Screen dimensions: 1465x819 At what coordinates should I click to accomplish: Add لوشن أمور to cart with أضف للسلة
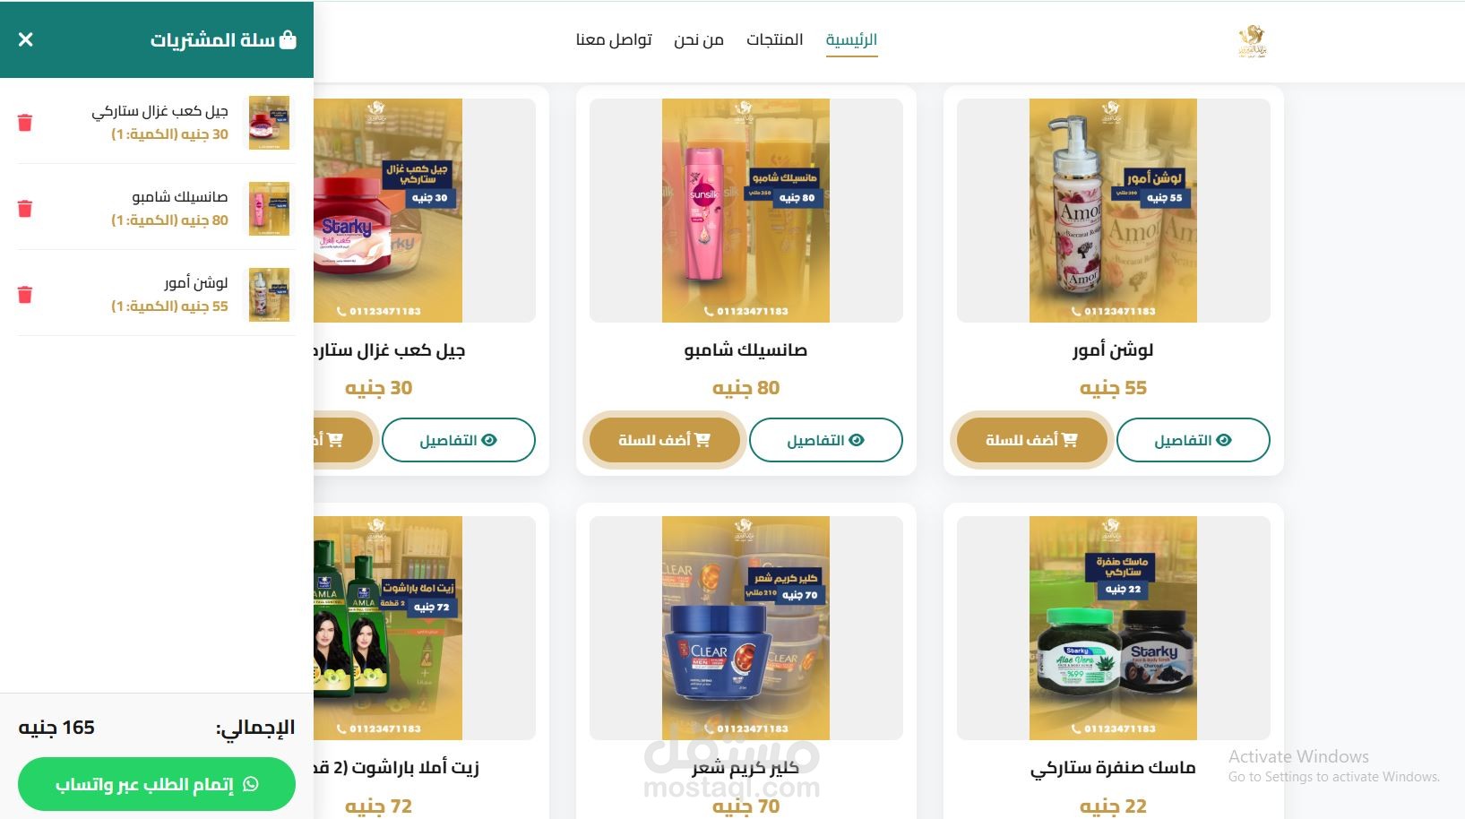pyautogui.click(x=1031, y=440)
